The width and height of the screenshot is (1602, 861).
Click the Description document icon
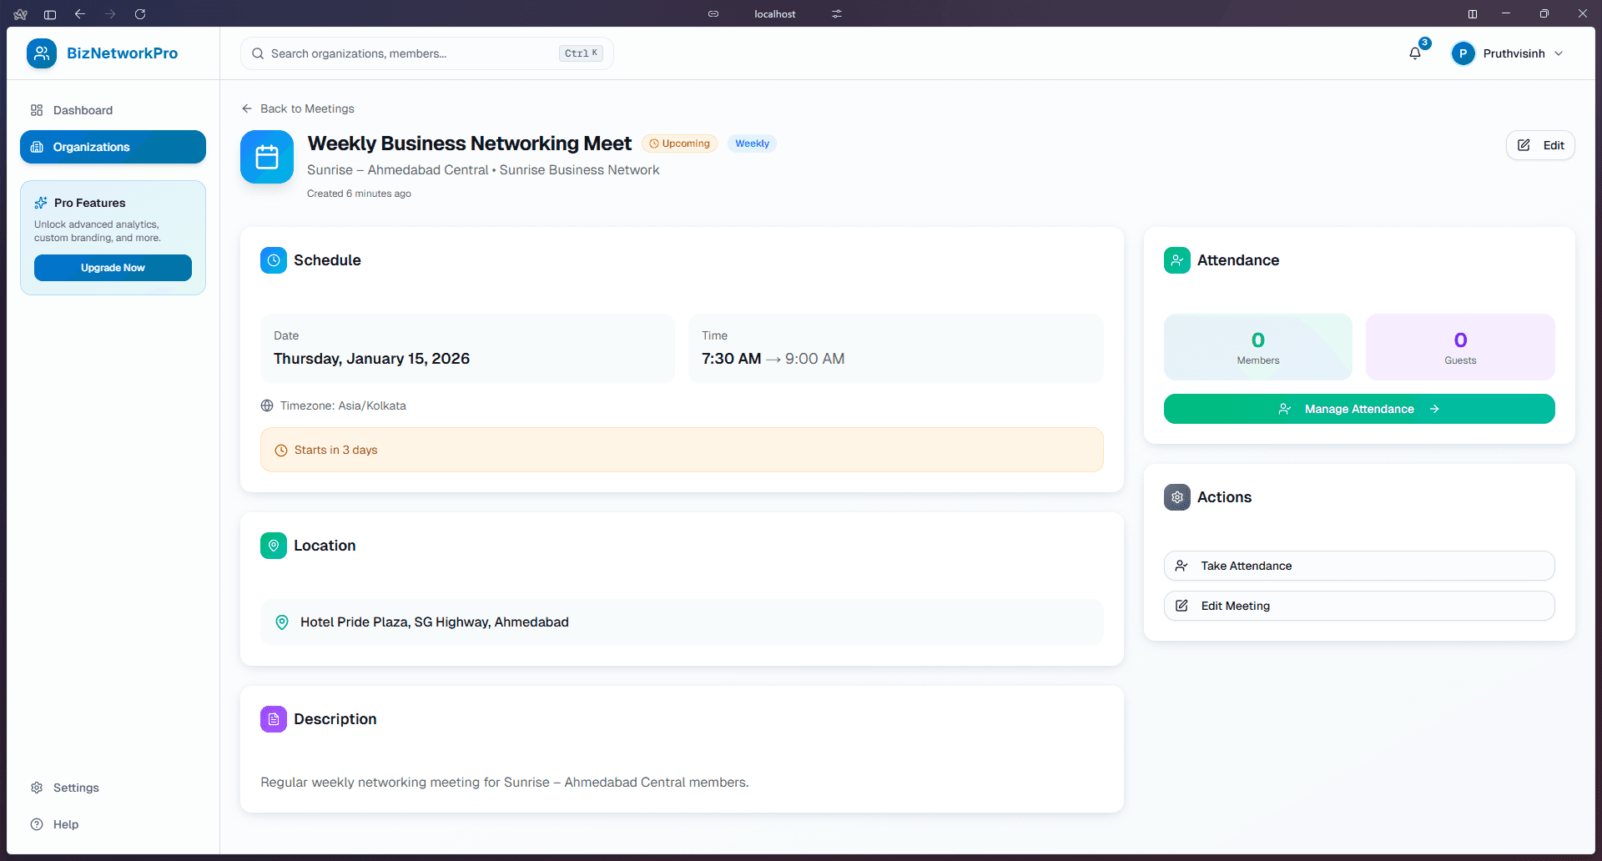pos(273,718)
